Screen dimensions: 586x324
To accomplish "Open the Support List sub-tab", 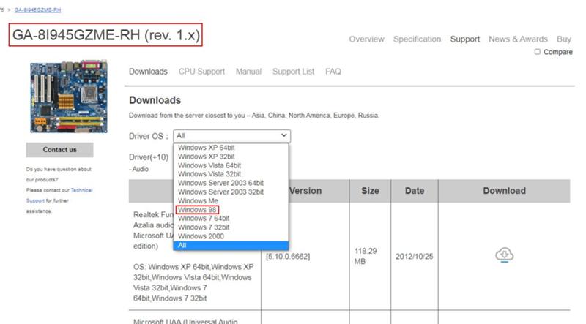I will point(294,71).
